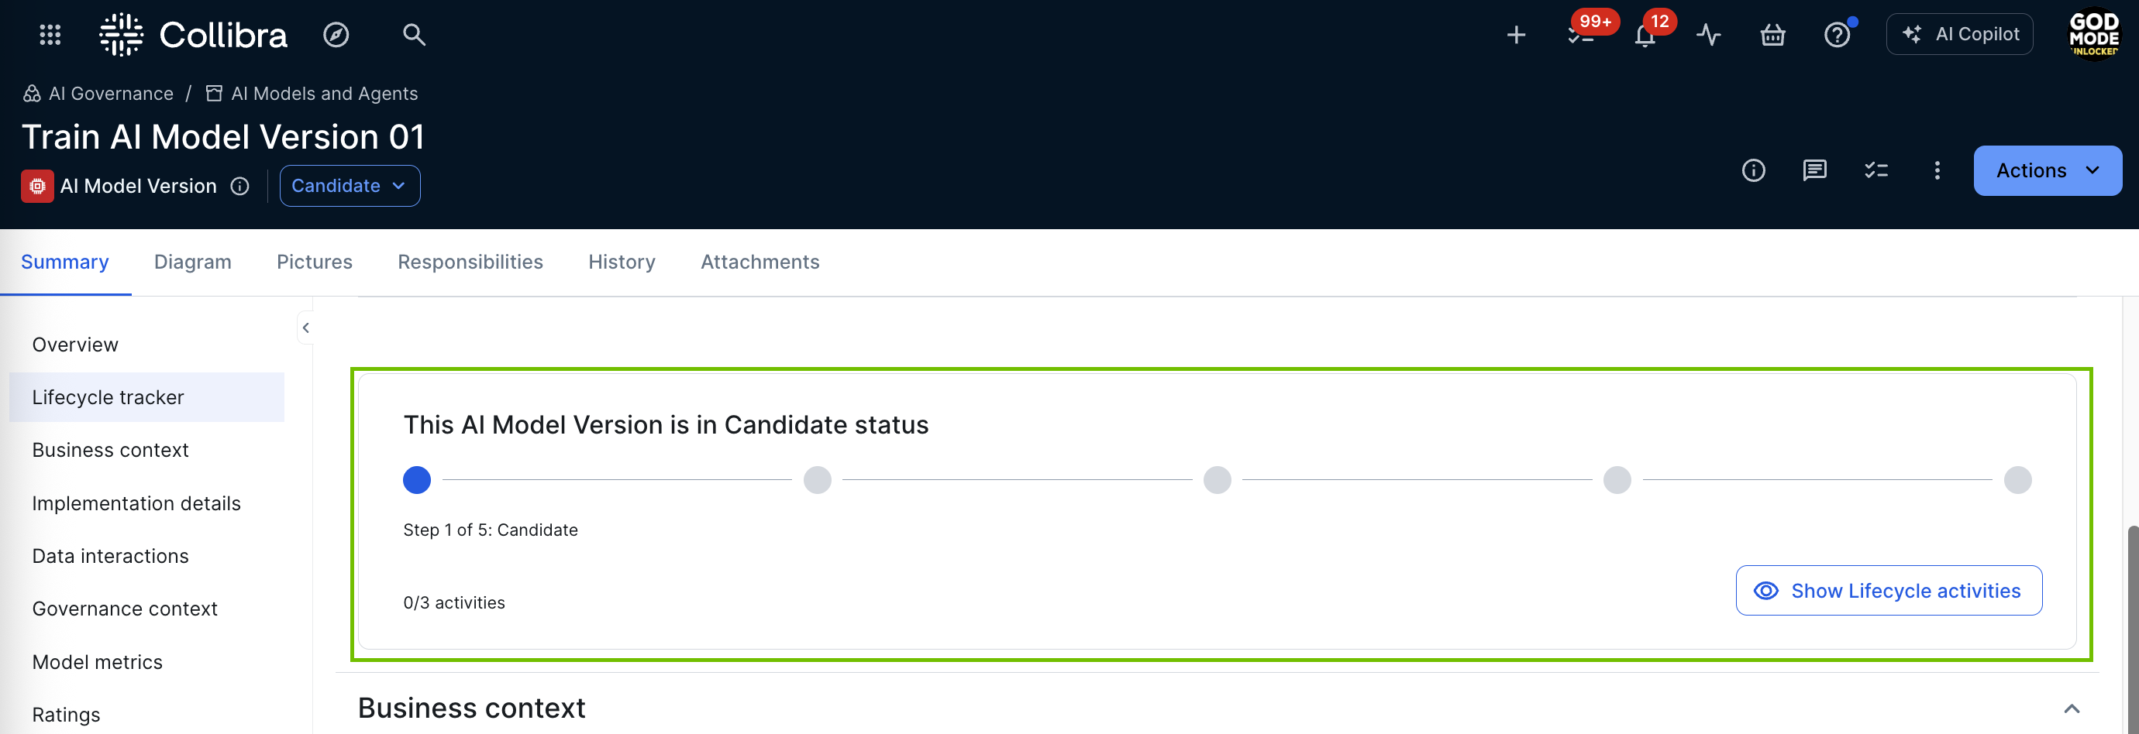Image resolution: width=2139 pixels, height=734 pixels.
Task: Show Lifecycle activities
Action: coord(1888,591)
